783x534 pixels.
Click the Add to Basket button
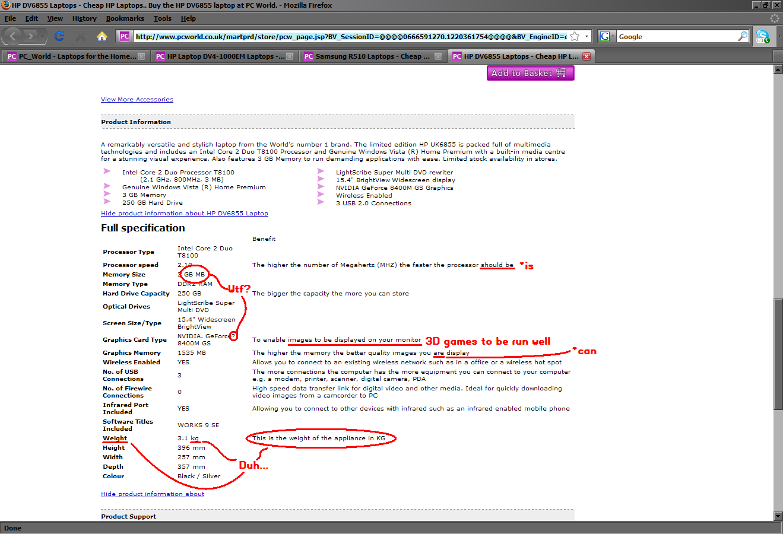pyautogui.click(x=530, y=73)
